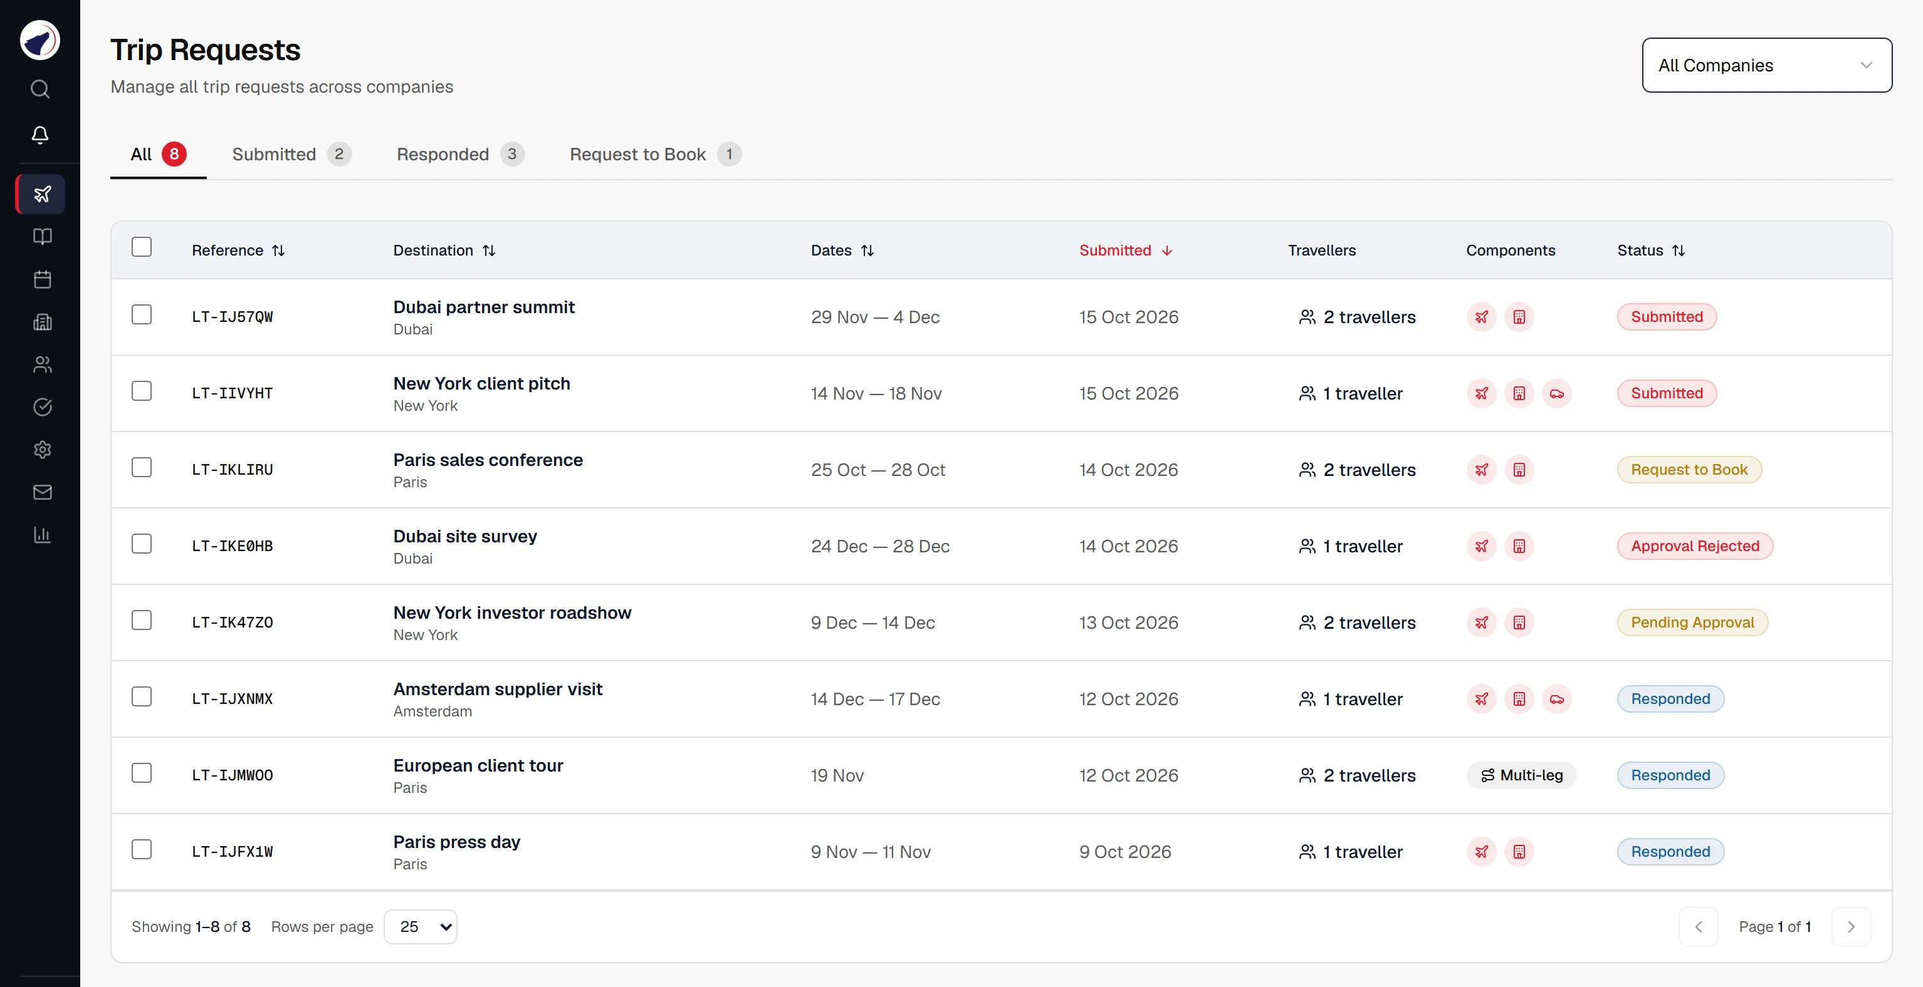Open the bar chart reports icon in sidebar

[42, 534]
